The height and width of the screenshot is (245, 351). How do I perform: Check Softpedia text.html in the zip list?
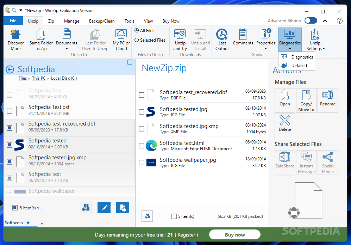pos(142,146)
